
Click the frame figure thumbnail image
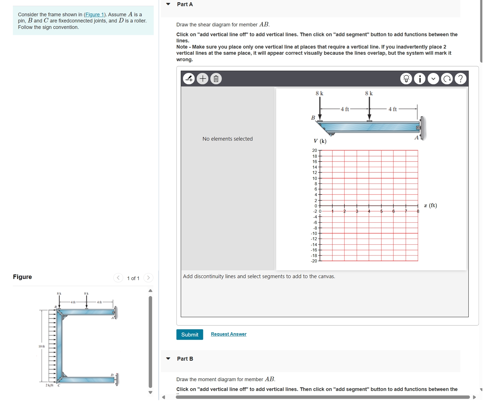(79, 340)
